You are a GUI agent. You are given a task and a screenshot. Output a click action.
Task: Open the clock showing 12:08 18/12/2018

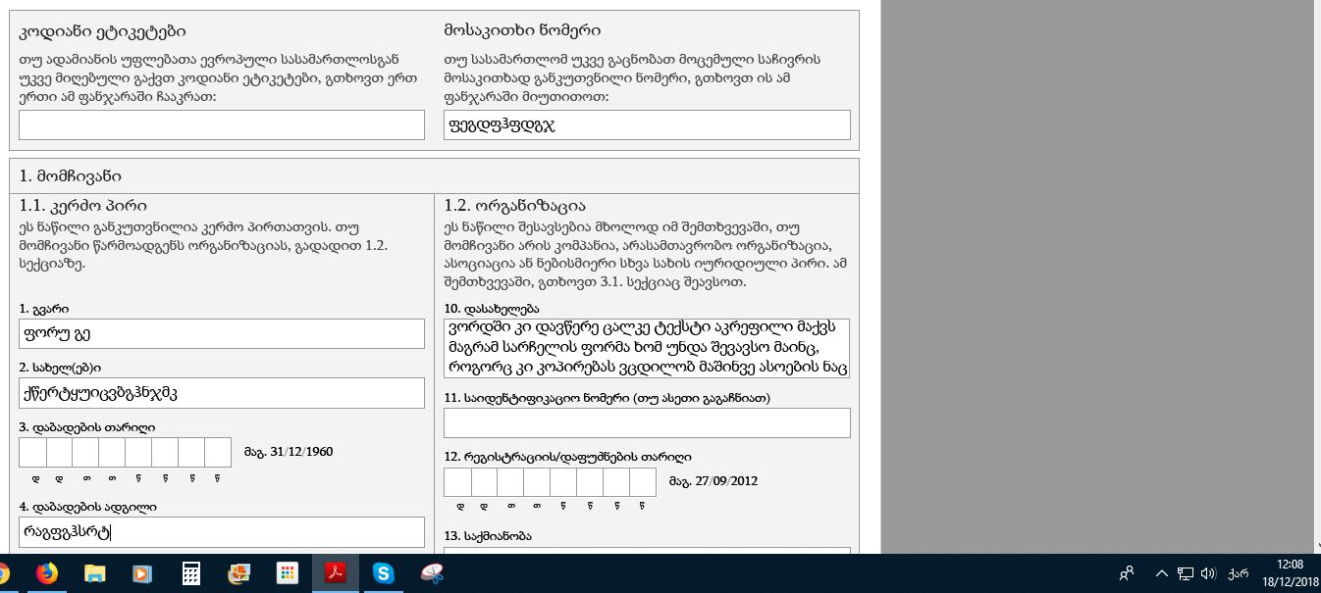[x=1291, y=573]
